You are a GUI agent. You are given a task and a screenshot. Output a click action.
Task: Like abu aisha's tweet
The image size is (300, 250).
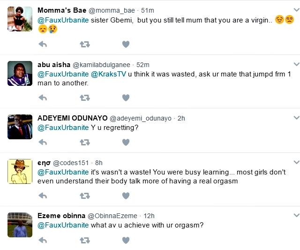point(126,98)
